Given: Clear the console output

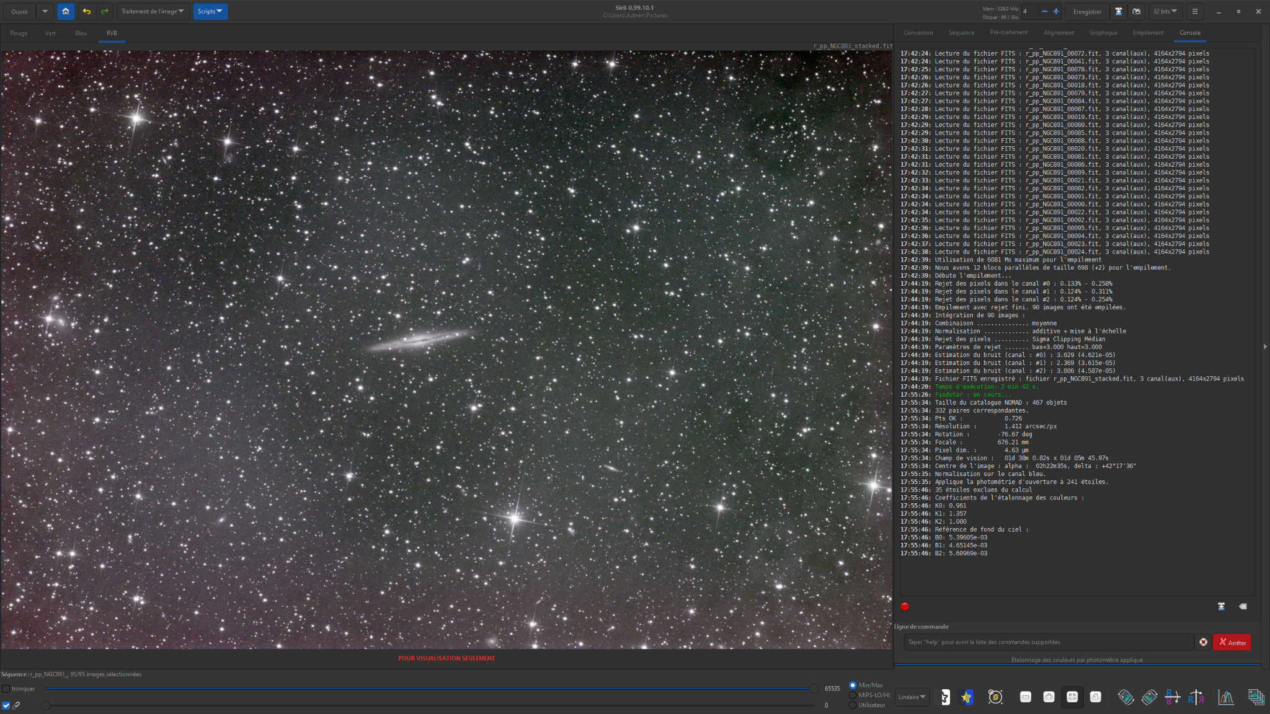Looking at the screenshot, I should tap(1243, 607).
